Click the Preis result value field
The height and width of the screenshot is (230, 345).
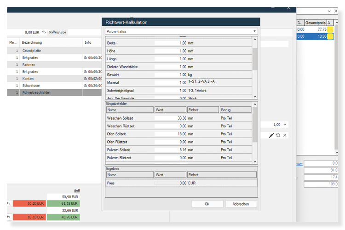171,183
